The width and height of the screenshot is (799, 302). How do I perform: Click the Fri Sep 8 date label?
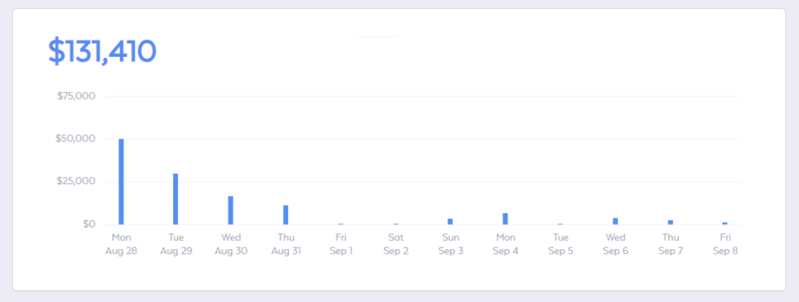[725, 244]
